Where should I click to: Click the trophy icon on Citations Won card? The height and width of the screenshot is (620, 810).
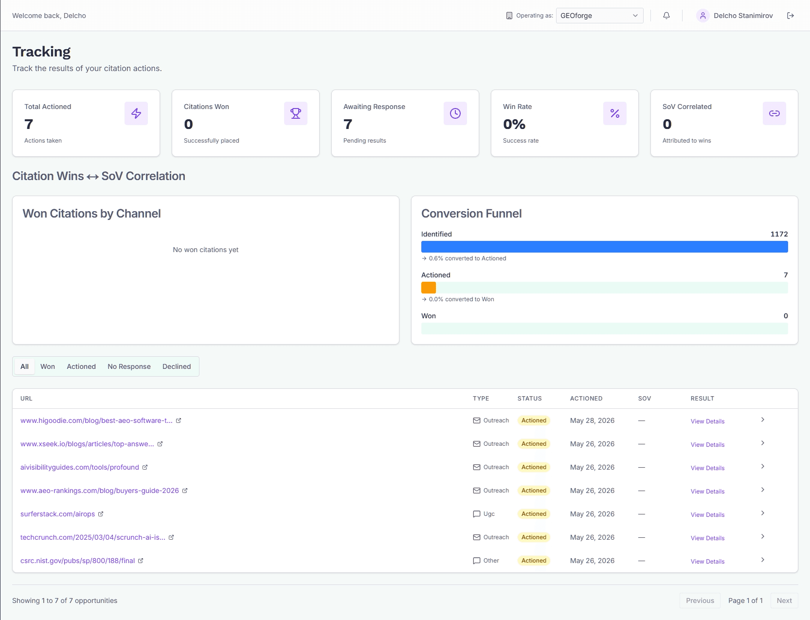[x=296, y=113]
